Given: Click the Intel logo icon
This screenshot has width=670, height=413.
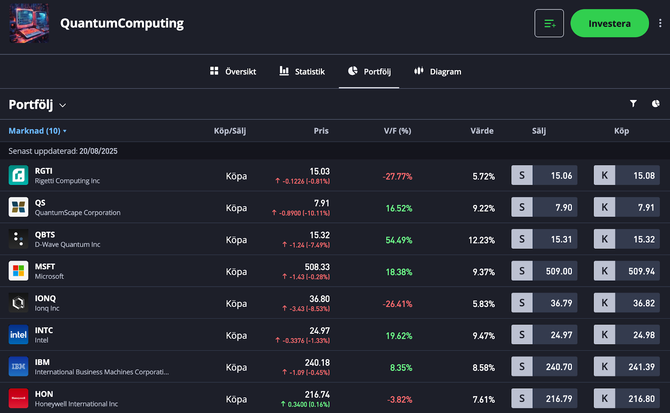Looking at the screenshot, I should (18, 335).
